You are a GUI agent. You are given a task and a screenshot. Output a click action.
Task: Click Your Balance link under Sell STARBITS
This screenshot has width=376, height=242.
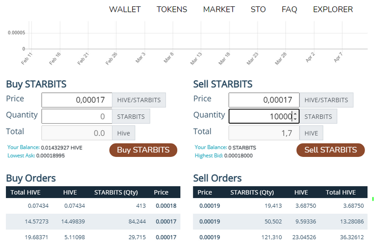(x=211, y=147)
